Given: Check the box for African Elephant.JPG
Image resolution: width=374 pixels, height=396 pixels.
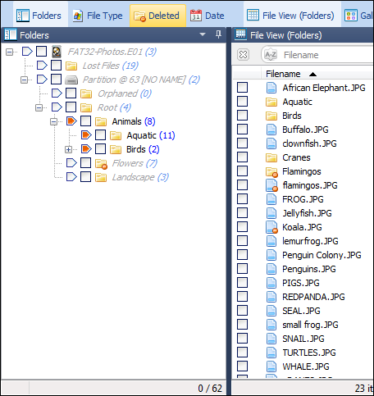Looking at the screenshot, I should coord(242,88).
